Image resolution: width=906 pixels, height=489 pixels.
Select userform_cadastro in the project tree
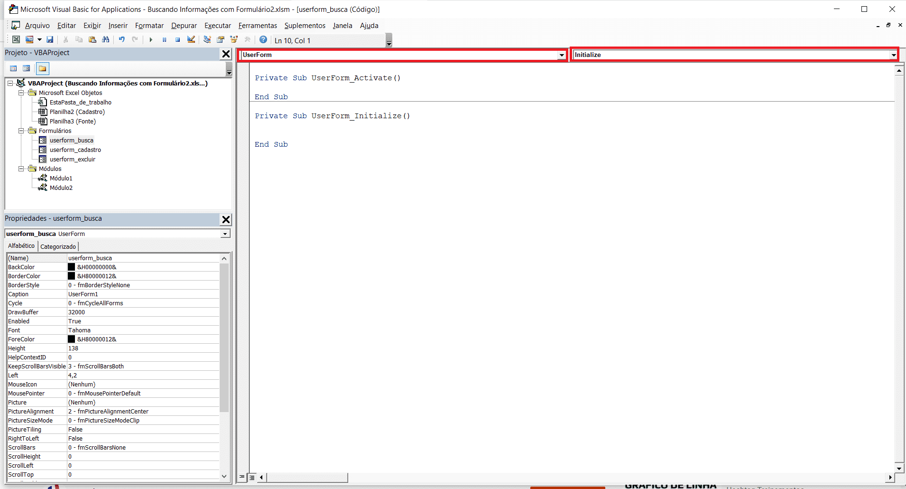click(x=75, y=150)
